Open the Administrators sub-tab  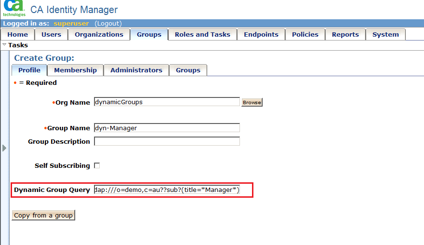136,70
